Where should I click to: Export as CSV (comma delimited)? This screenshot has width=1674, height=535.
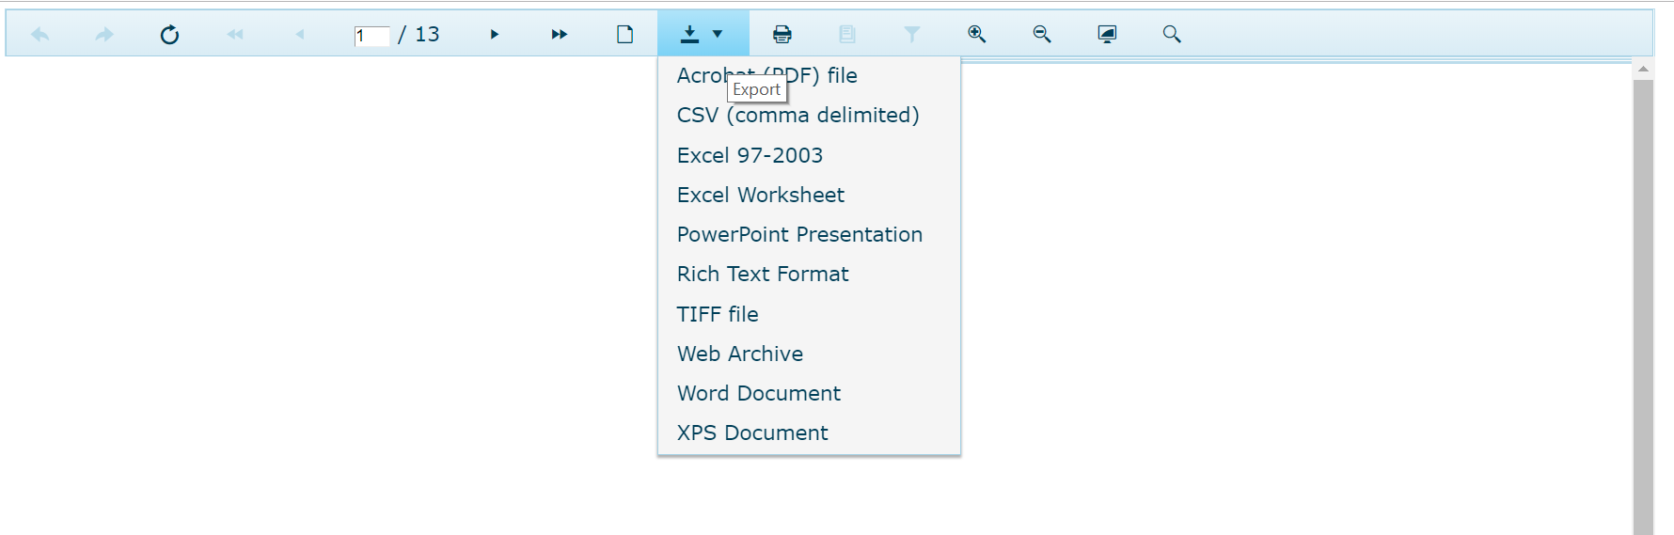(x=798, y=116)
